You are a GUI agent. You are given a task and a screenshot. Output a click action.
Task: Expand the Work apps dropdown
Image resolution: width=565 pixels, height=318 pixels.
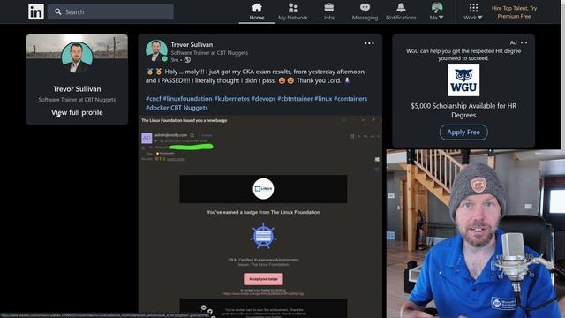[x=473, y=11]
